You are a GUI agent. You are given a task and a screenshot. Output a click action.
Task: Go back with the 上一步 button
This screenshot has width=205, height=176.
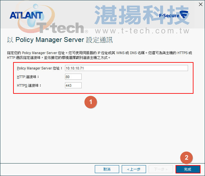[x=134, y=169]
